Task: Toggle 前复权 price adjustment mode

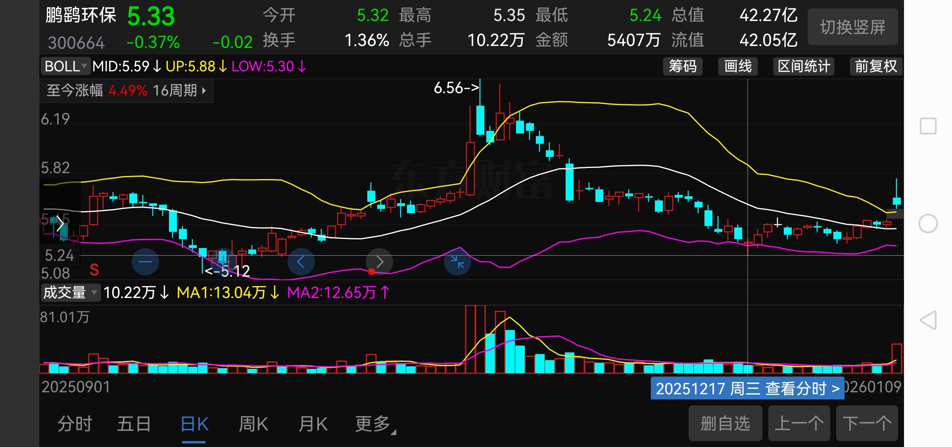Action: pyautogui.click(x=875, y=66)
